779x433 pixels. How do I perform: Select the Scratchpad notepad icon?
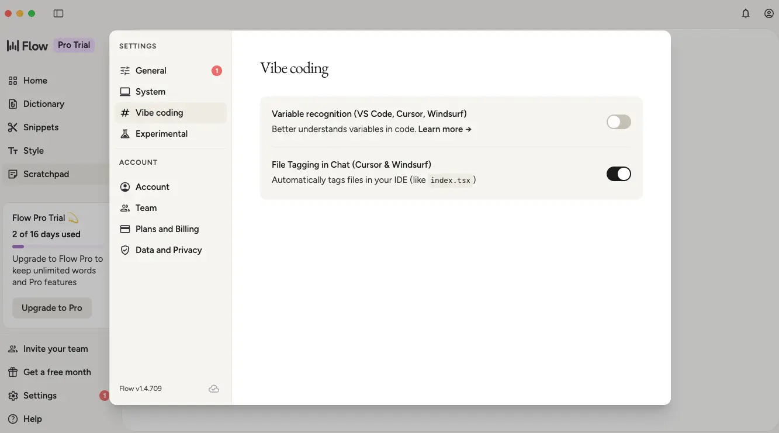[13, 174]
